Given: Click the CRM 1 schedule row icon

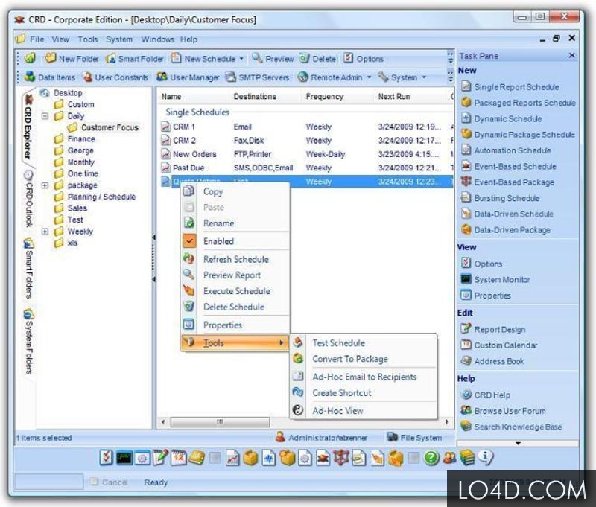Looking at the screenshot, I should (x=165, y=127).
